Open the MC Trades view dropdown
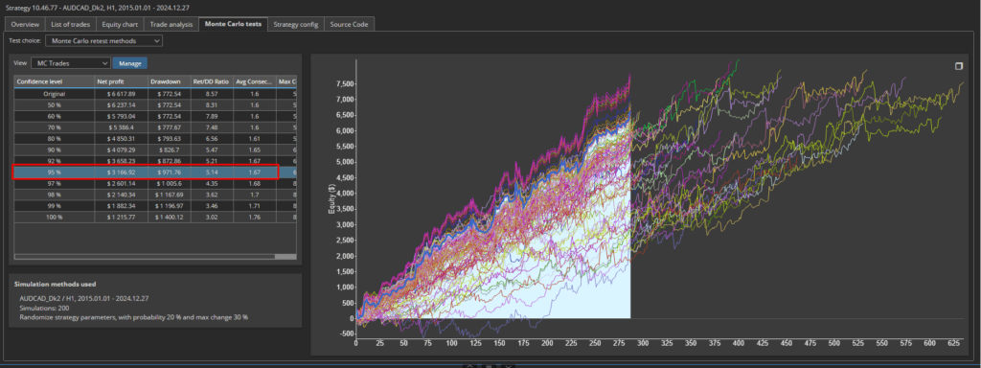 71,63
